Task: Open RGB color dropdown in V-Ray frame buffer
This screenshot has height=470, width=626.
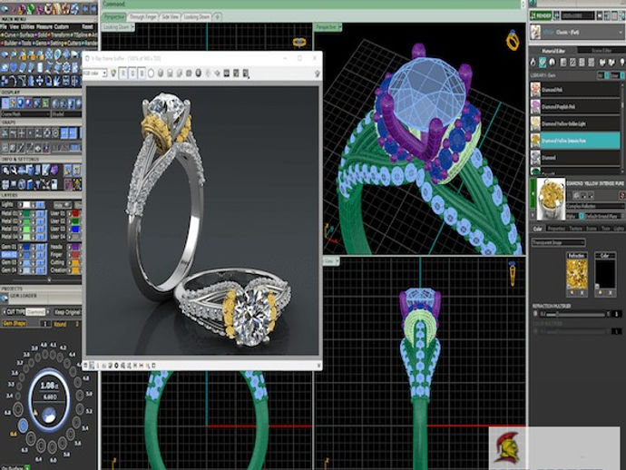Action: point(95,73)
